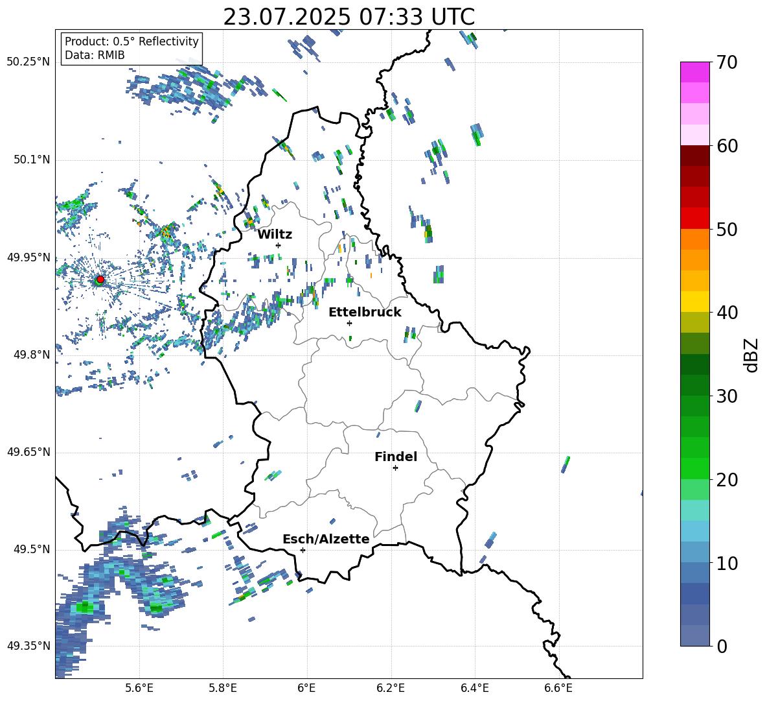Click the 5.8°E longitude label
The image size is (767, 701).
tap(223, 688)
